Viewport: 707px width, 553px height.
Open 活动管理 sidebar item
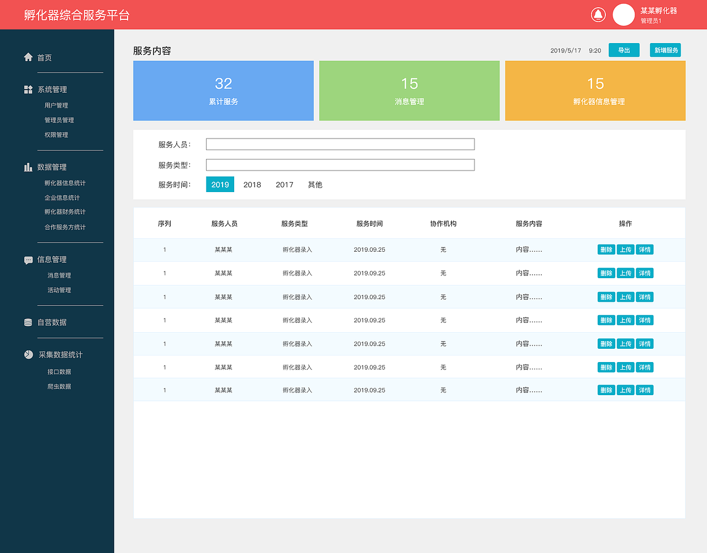click(x=59, y=290)
